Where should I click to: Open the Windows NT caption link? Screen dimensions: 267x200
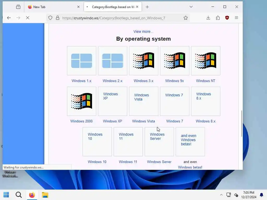click(x=205, y=81)
